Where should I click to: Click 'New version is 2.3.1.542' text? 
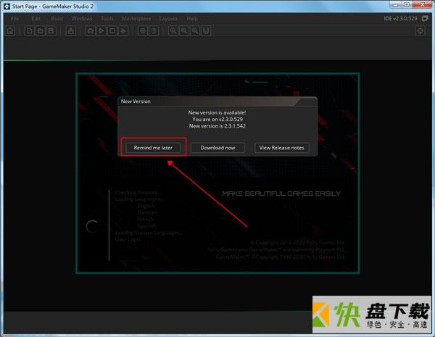point(217,125)
